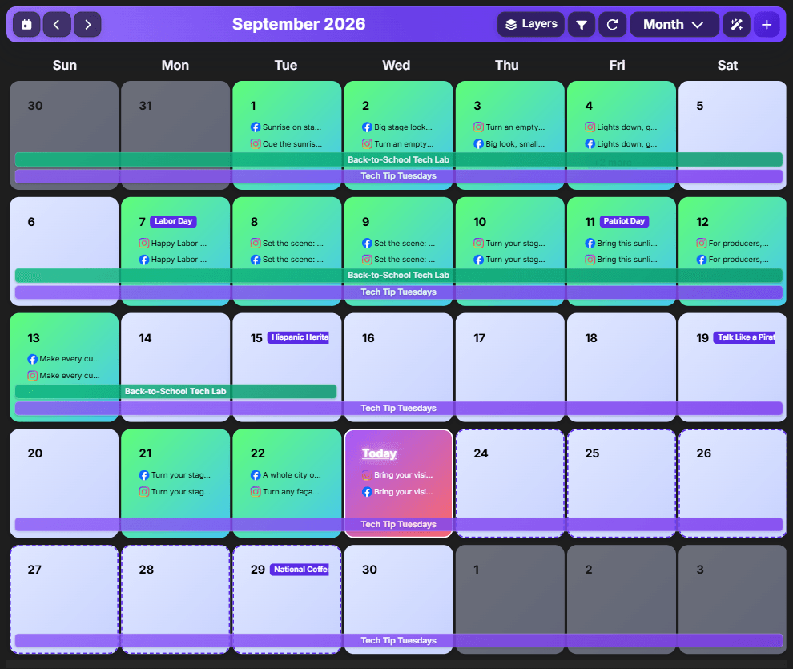Viewport: 793px width, 669px height.
Task: Click Talk Like a Pirate badge on Sept 19
Action: [744, 337]
